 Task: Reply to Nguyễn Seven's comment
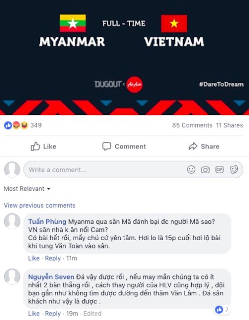coord(53,314)
